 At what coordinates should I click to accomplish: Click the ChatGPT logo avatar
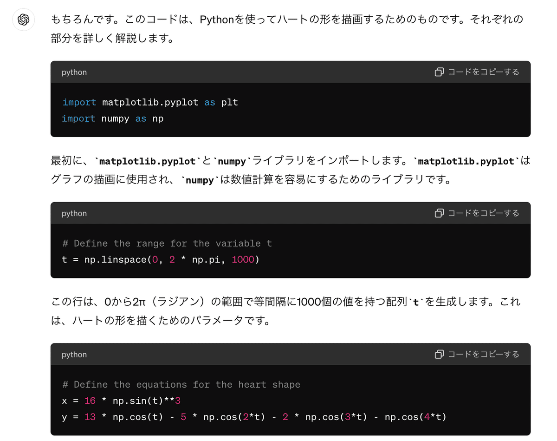[24, 20]
